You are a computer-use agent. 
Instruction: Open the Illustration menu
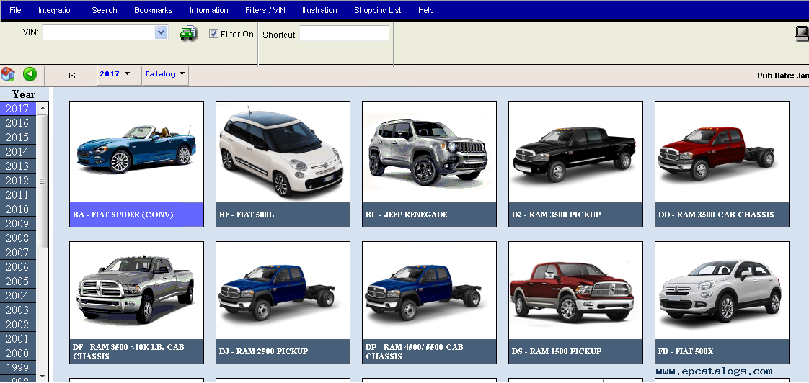coord(319,10)
